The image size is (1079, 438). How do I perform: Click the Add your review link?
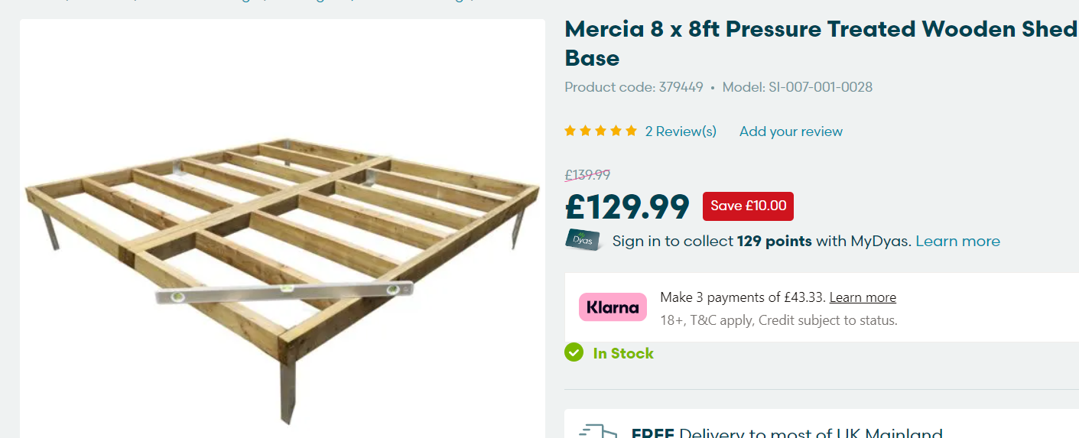[x=791, y=131]
